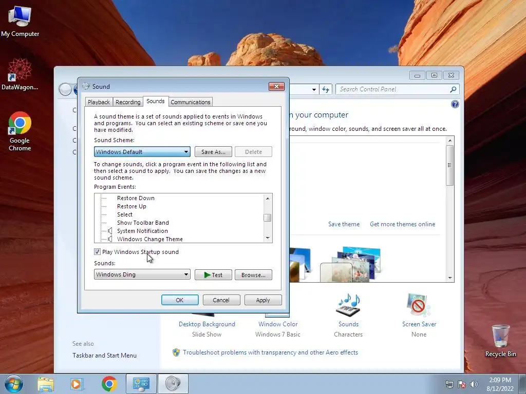Click the Apply button
Viewport: 526px width, 394px height.
coord(263,300)
